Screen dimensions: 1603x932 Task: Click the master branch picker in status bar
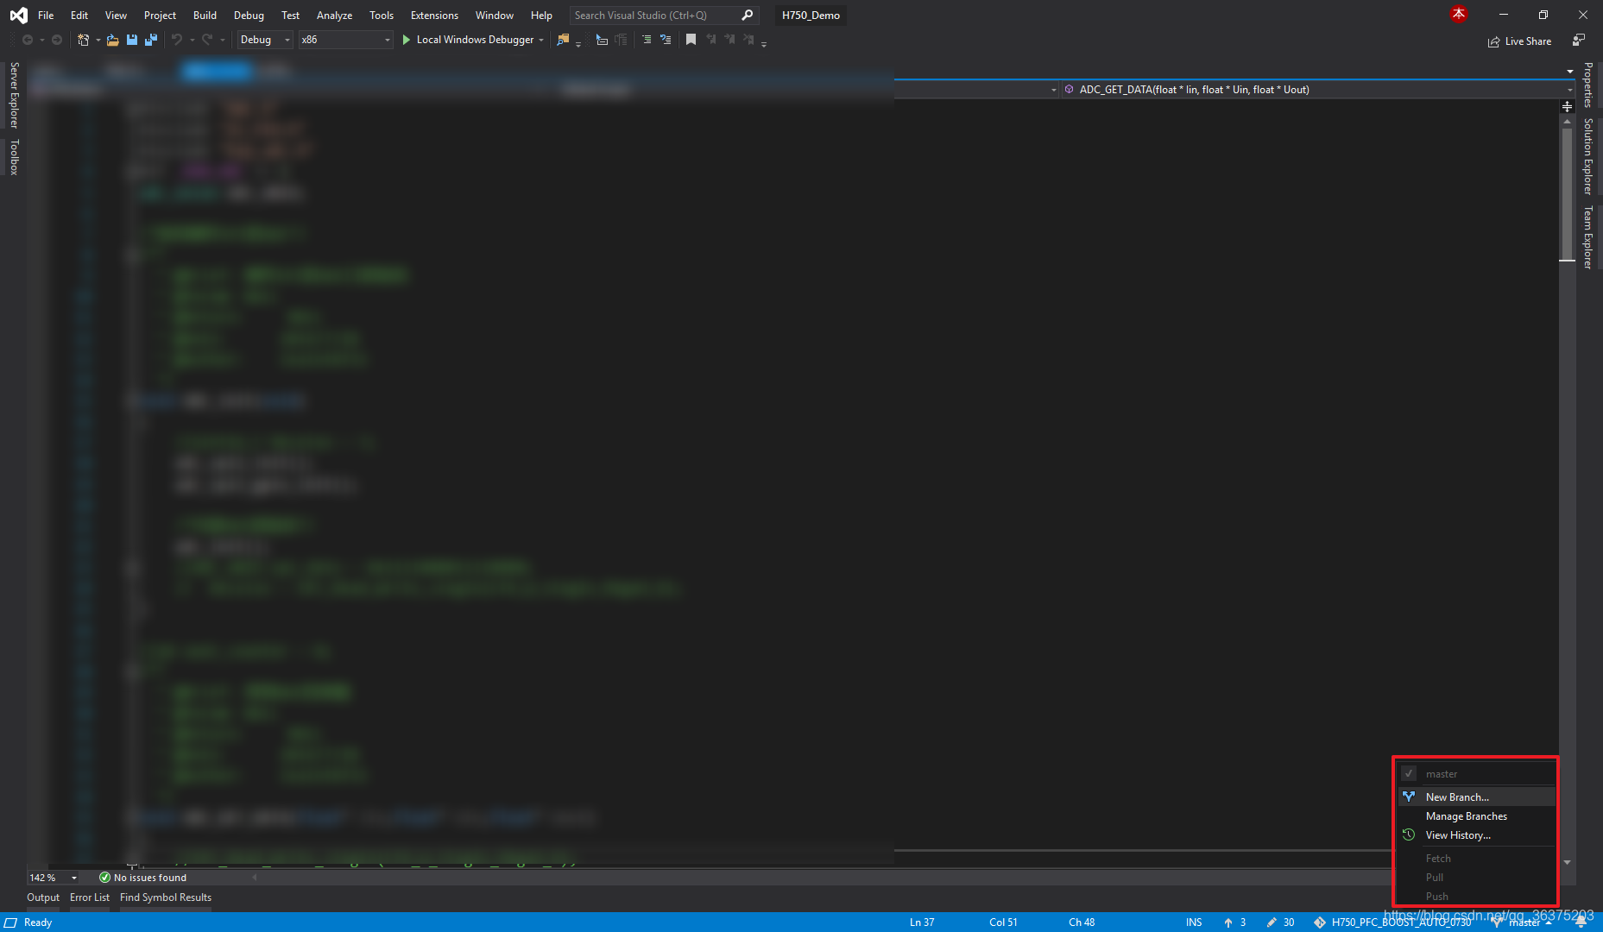pyautogui.click(x=1523, y=923)
